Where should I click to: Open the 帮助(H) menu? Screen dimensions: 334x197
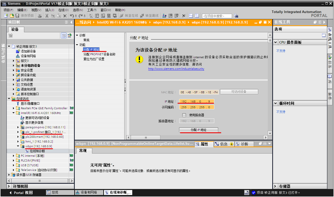point(120,10)
